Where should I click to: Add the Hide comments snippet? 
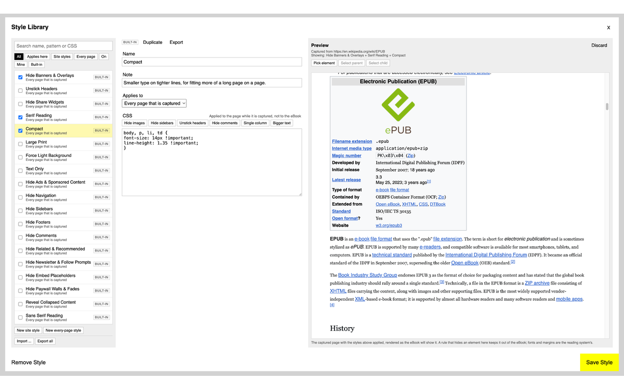225,123
